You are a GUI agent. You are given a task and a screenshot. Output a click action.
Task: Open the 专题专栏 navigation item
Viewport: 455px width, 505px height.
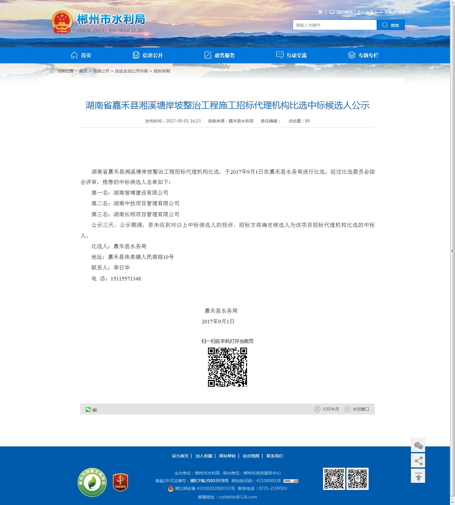click(x=363, y=55)
